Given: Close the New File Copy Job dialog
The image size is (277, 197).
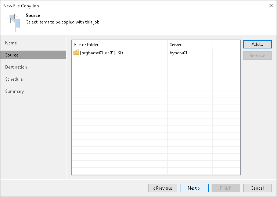Looking at the screenshot, I should 271,6.
